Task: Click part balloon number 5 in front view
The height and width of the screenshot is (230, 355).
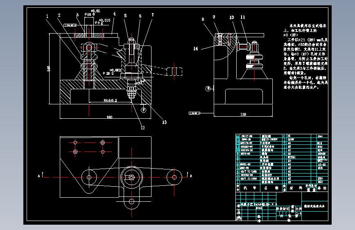Action: 125,16
